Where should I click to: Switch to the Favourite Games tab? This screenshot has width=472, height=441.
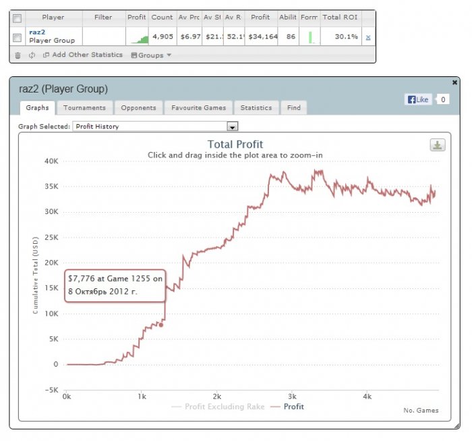(x=198, y=108)
